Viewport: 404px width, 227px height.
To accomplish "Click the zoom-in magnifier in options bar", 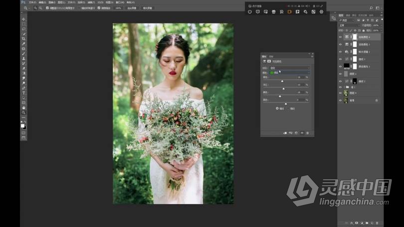I will coord(35,8).
